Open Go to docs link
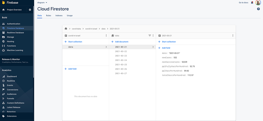This screenshot has height=121, width=263. (x=243, y=3)
